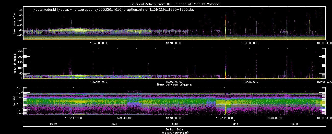This screenshot has width=332, height=134.
Task: Click the 150 tick on above threshold axis
Action: pyautogui.click(x=20, y=62)
